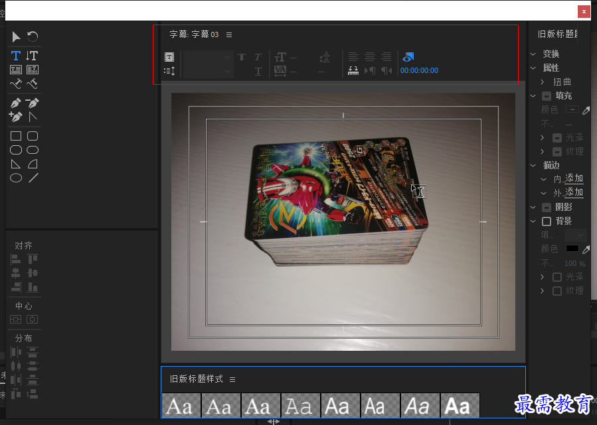Image resolution: width=597 pixels, height=425 pixels.
Task: Select the Convert Anchor Point tool
Action: [x=33, y=117]
